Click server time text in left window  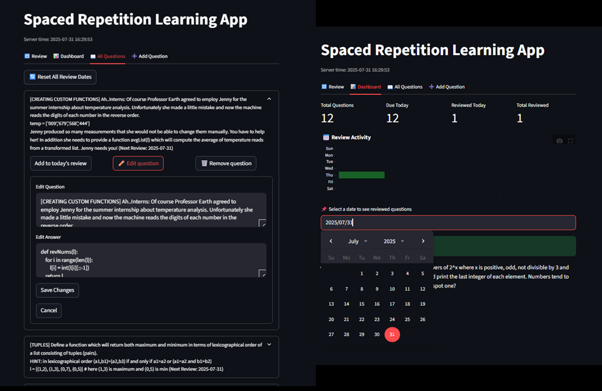tap(58, 39)
